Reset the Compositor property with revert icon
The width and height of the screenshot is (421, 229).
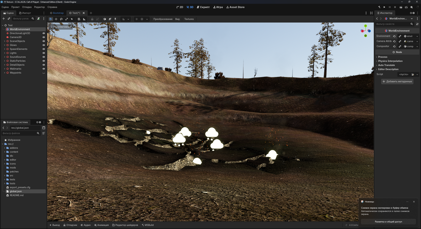(x=394, y=46)
